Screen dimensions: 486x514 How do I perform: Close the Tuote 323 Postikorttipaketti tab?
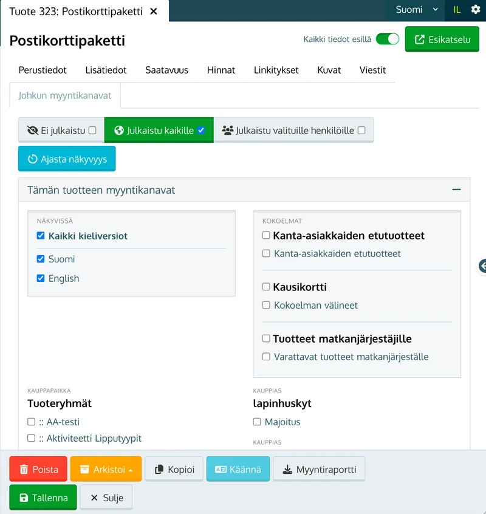point(153,12)
